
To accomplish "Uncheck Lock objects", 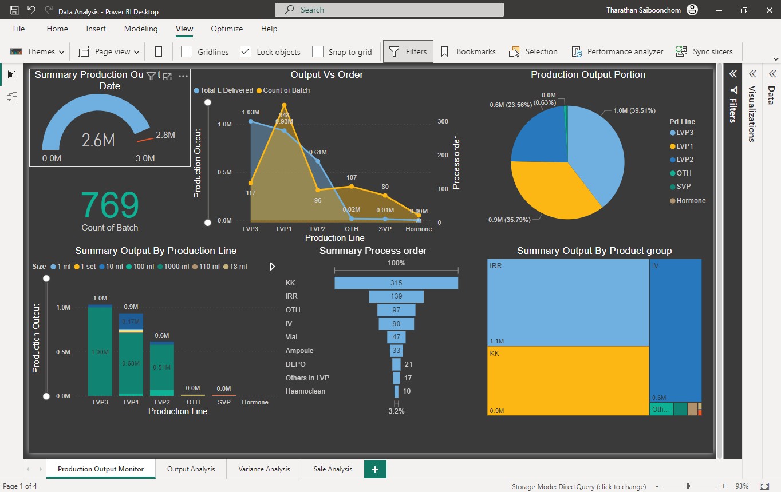I will coord(246,51).
